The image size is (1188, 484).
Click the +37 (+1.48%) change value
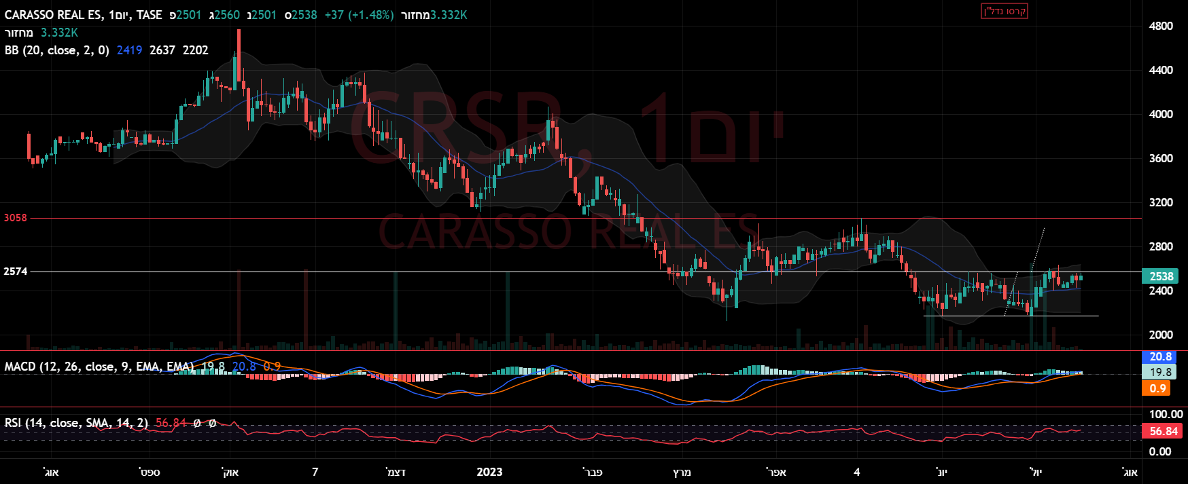coord(359,15)
